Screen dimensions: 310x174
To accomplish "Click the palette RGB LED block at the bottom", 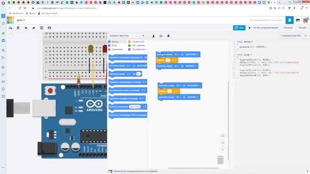I will 128,115.
